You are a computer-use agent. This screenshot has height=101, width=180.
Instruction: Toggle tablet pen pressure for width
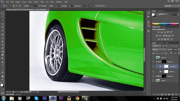[x=90, y=6]
